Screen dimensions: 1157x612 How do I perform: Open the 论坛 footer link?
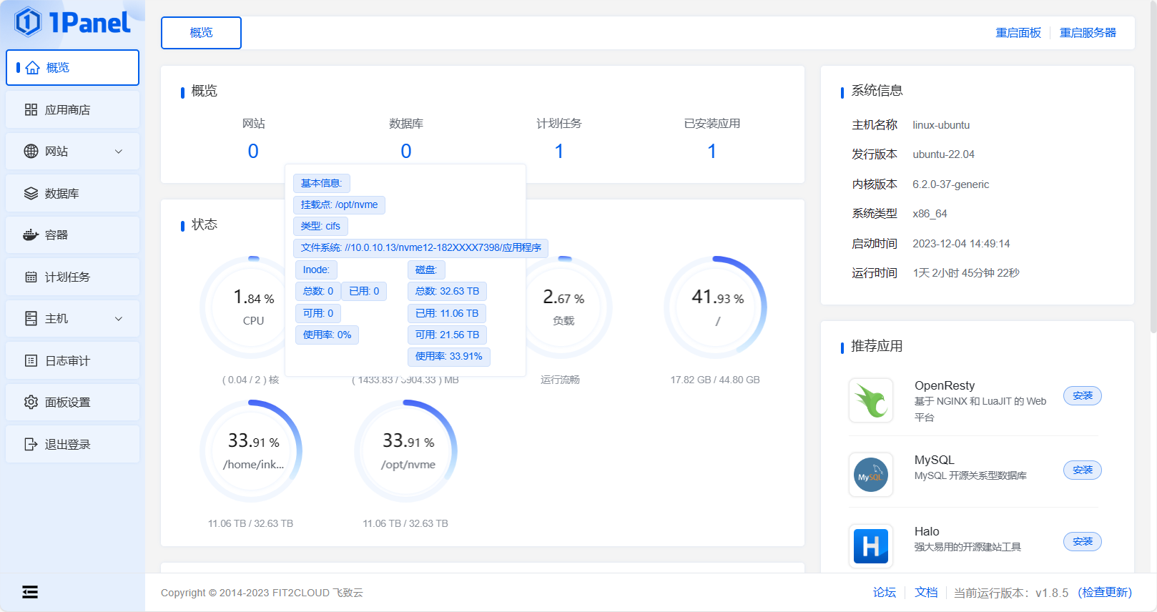point(885,592)
